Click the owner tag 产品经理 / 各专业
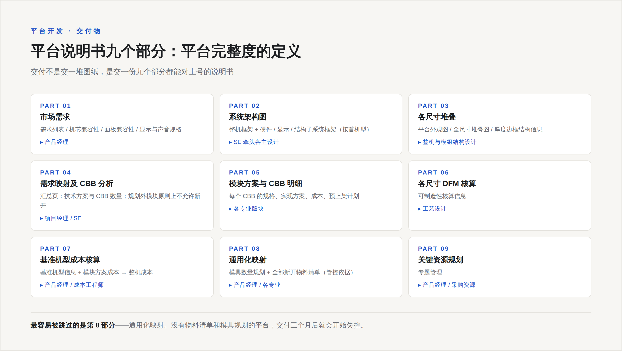Viewport: 622px width, 351px height. (255, 285)
